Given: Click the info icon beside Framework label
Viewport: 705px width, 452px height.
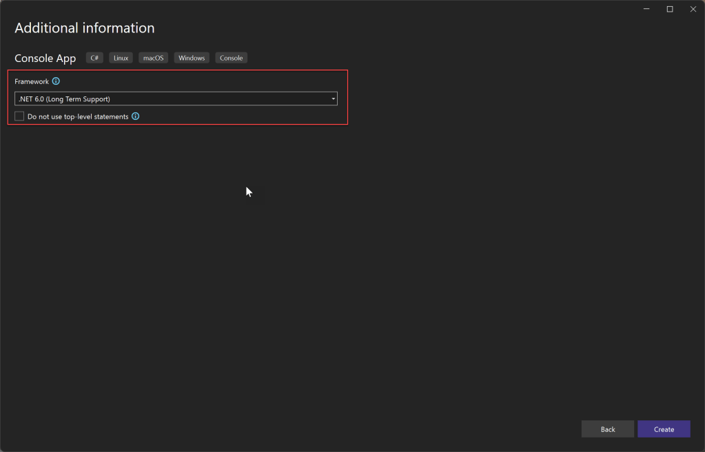Looking at the screenshot, I should [56, 81].
